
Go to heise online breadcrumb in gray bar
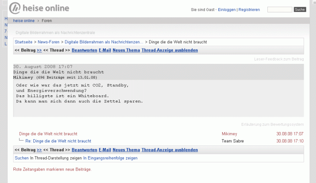(x=24, y=20)
